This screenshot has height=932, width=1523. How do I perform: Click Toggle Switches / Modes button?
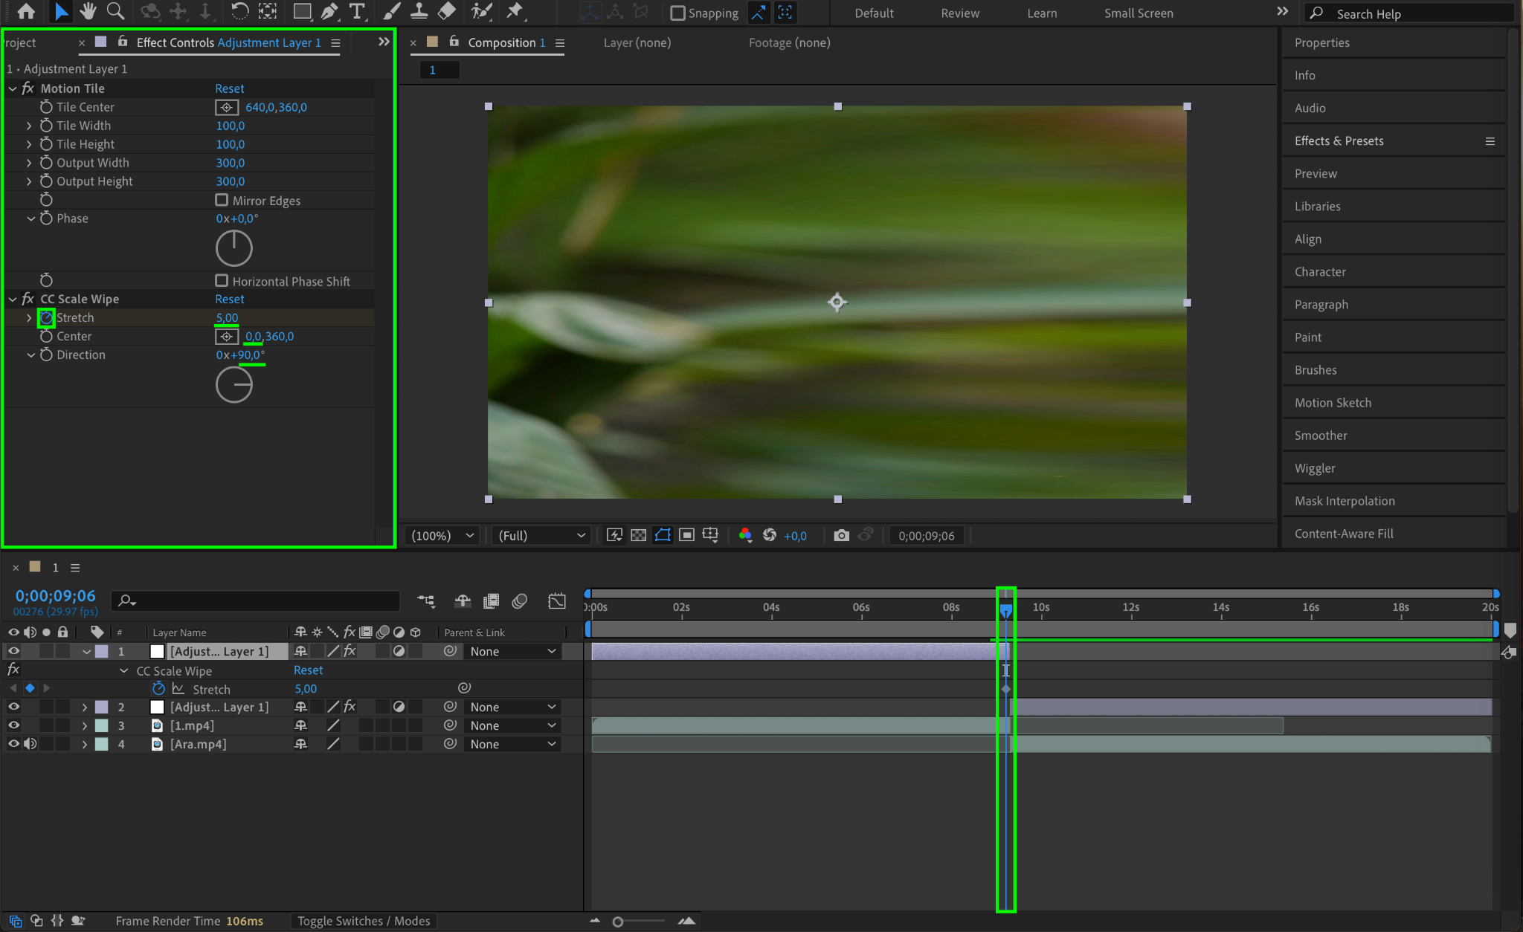tap(364, 921)
